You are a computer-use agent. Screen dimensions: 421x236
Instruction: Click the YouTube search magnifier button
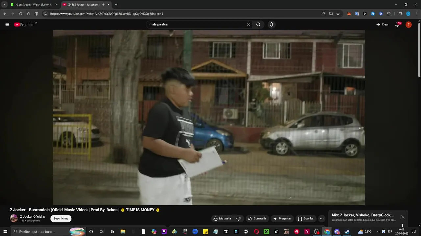258,24
